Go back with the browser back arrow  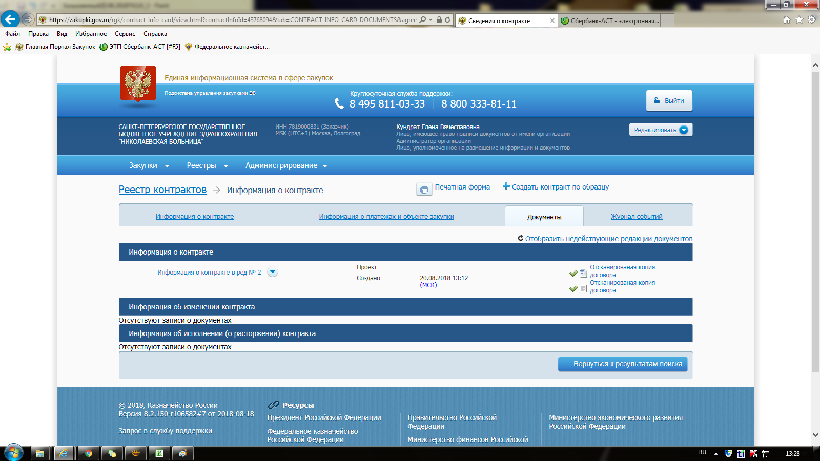click(x=10, y=19)
